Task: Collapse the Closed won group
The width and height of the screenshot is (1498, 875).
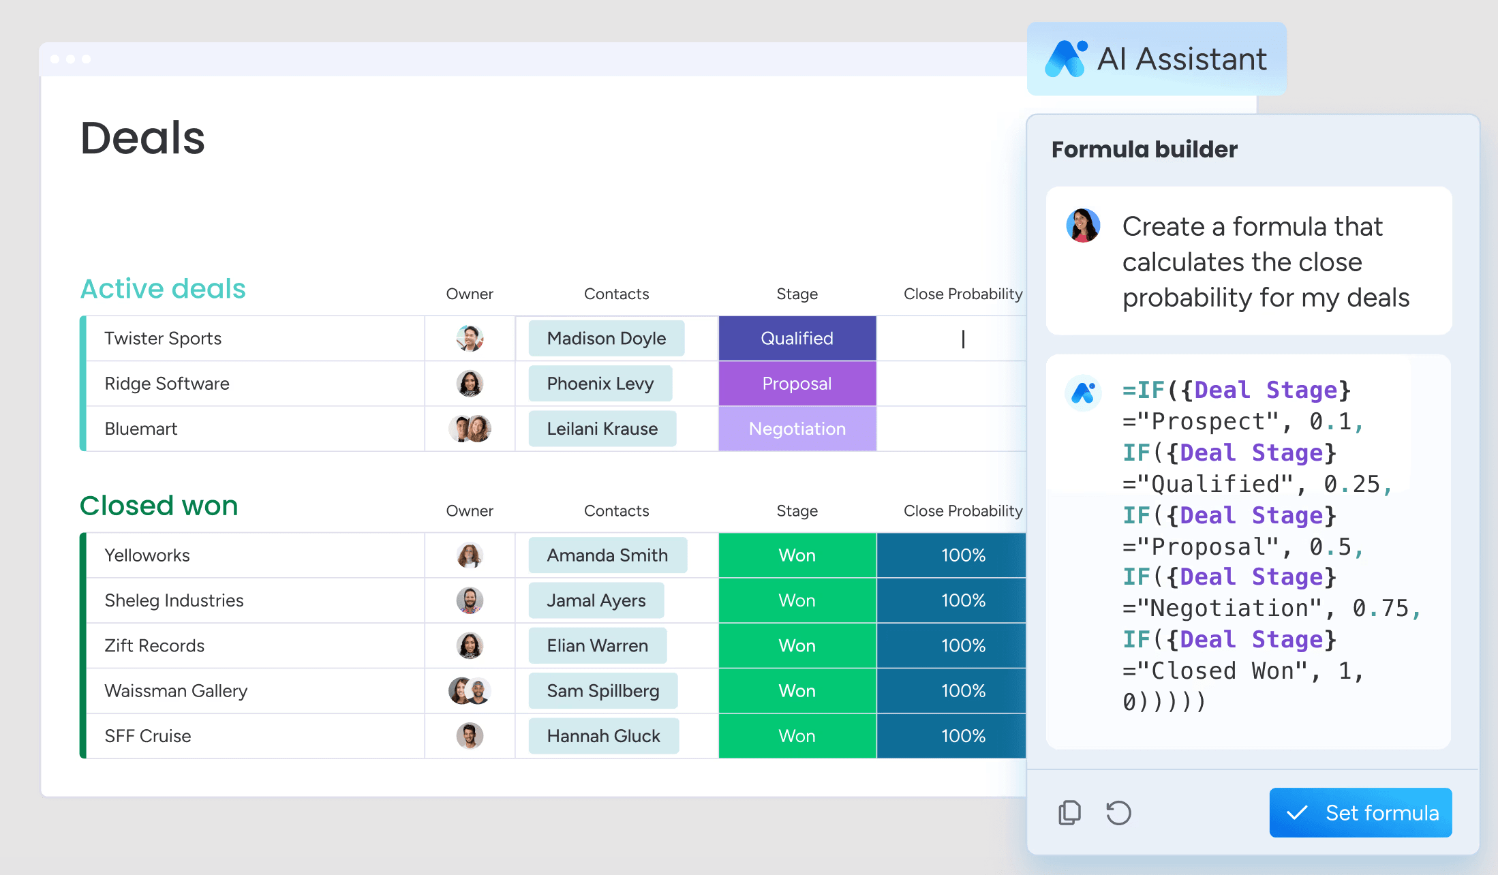Action: 159,506
